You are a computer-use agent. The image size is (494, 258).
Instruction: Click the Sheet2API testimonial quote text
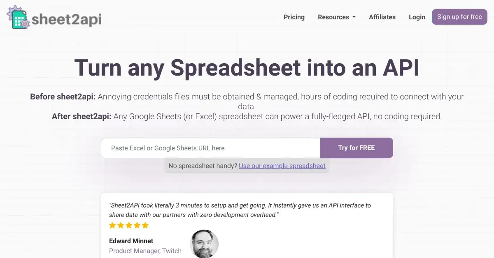(240, 210)
